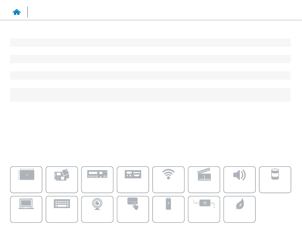Click the cylinder storage icon
The height and width of the screenshot is (228, 302).
[x=275, y=174]
